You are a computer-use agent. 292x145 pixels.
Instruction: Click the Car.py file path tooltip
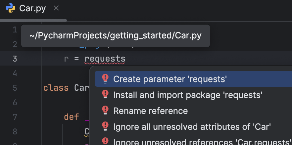(115, 36)
